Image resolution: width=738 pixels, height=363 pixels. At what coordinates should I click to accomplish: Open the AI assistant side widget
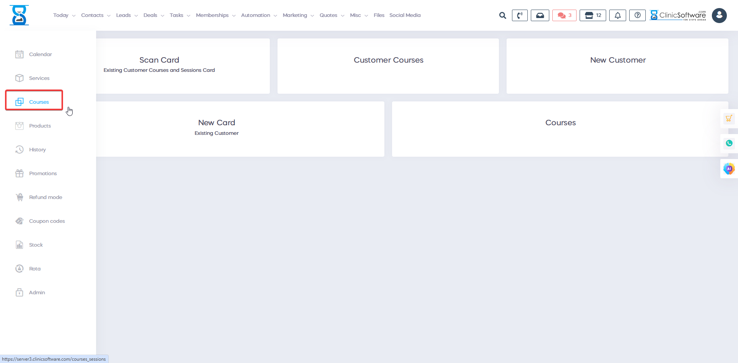[x=729, y=169]
